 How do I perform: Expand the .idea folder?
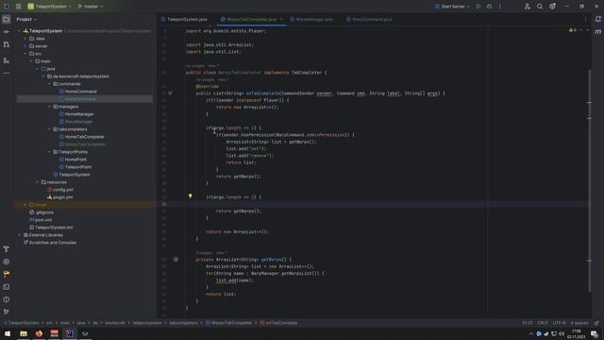point(25,39)
